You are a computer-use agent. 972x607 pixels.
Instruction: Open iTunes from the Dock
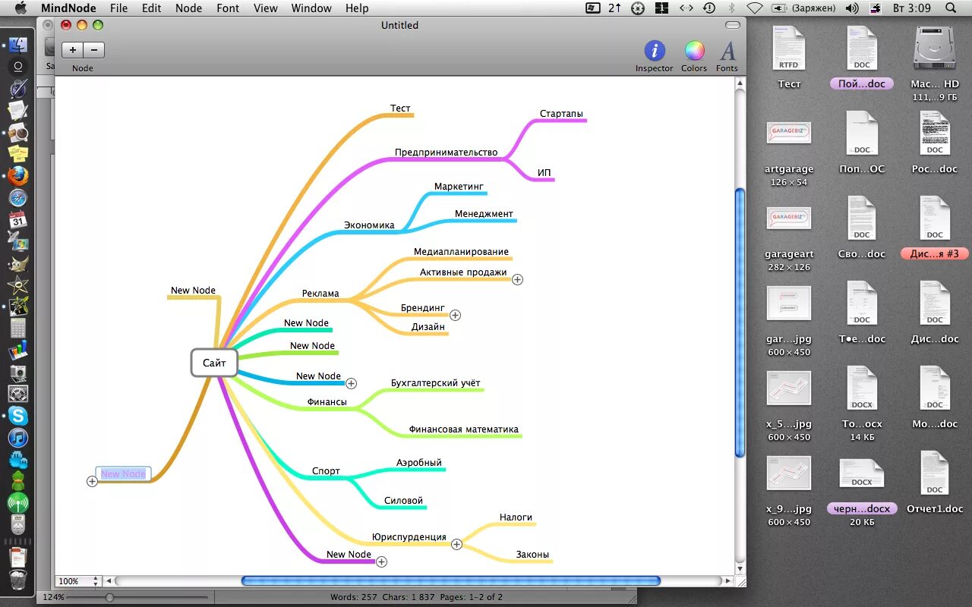(17, 438)
